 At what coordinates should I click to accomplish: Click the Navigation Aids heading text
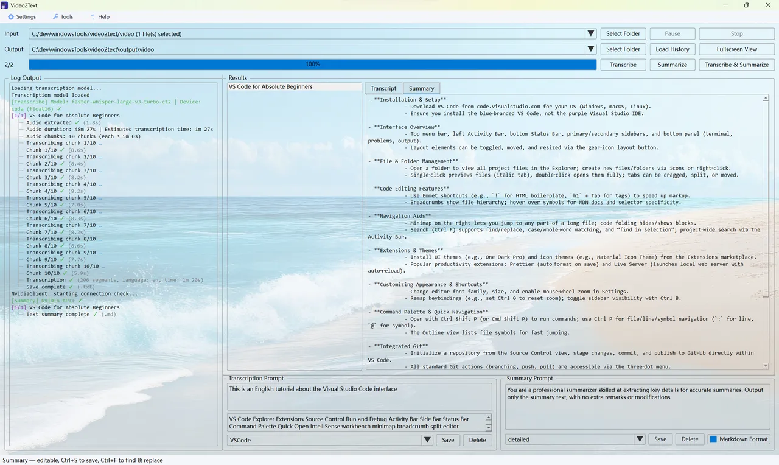(402, 216)
